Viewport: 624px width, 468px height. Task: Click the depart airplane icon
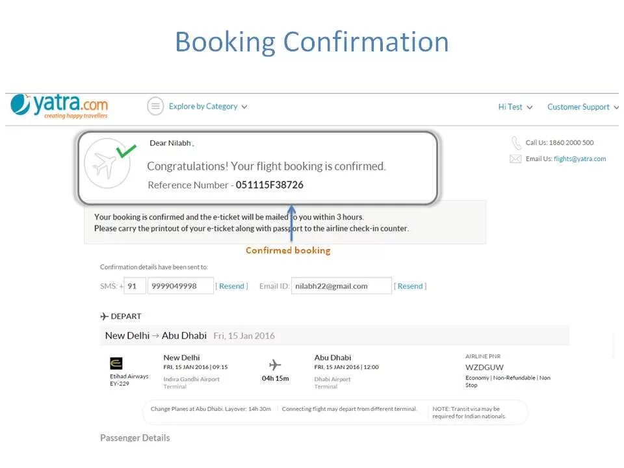(104, 317)
